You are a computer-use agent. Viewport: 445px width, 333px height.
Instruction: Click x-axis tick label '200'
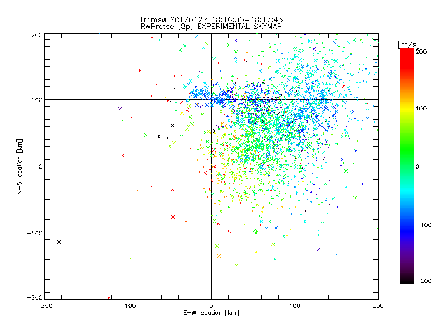tap(378, 306)
